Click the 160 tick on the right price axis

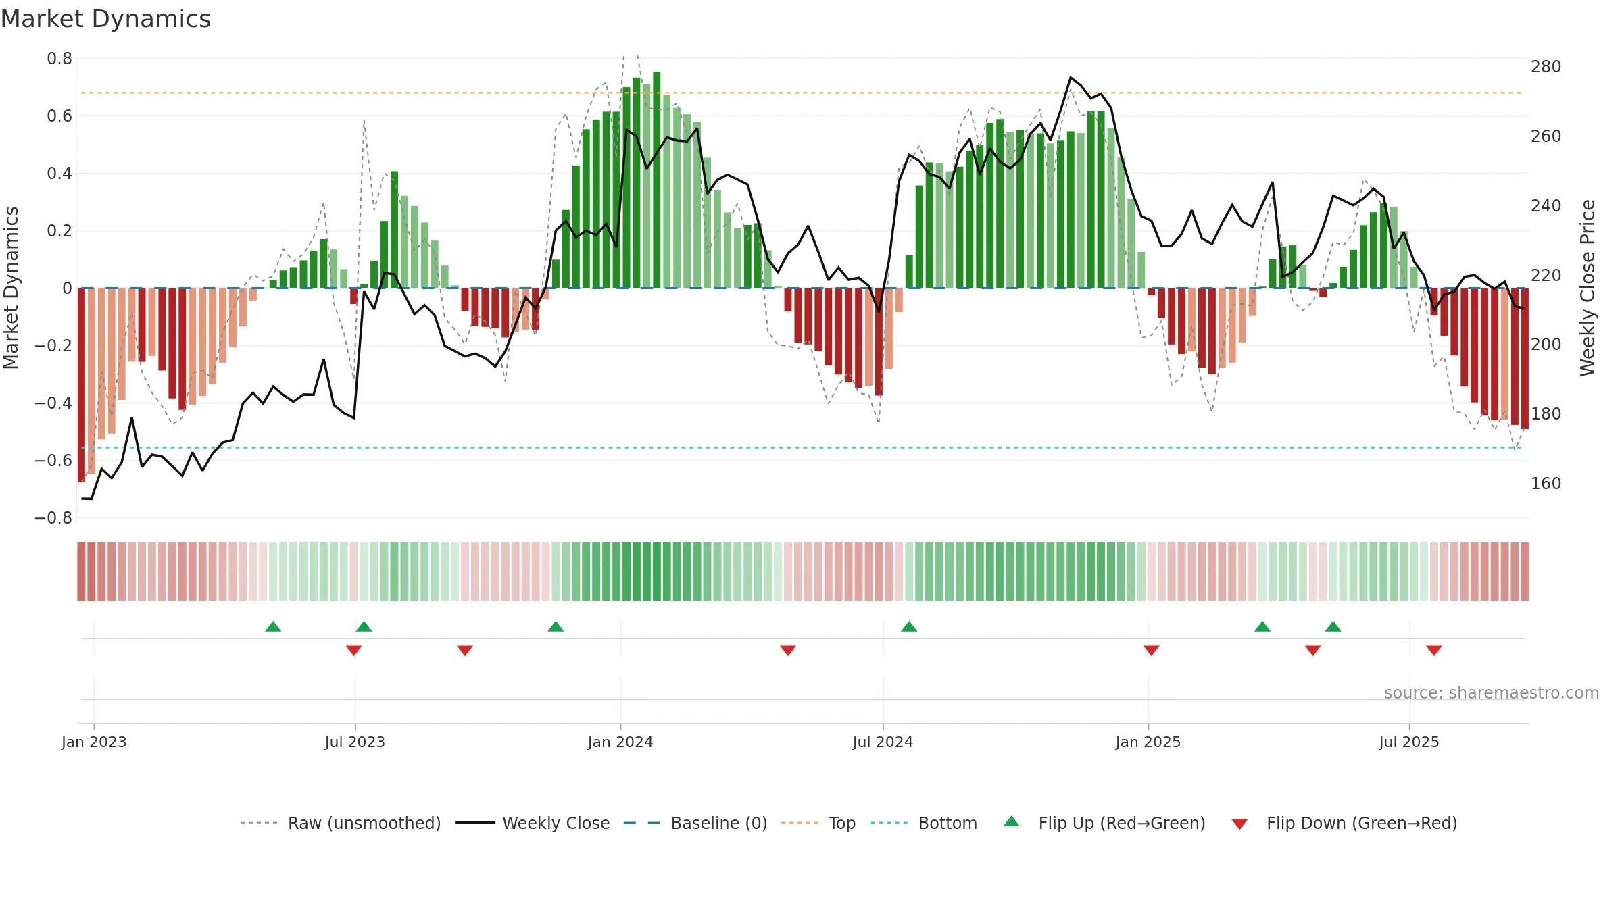tap(1546, 484)
